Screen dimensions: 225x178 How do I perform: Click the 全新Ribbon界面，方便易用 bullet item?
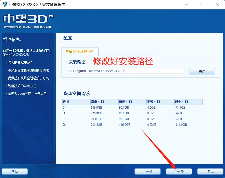26,94
